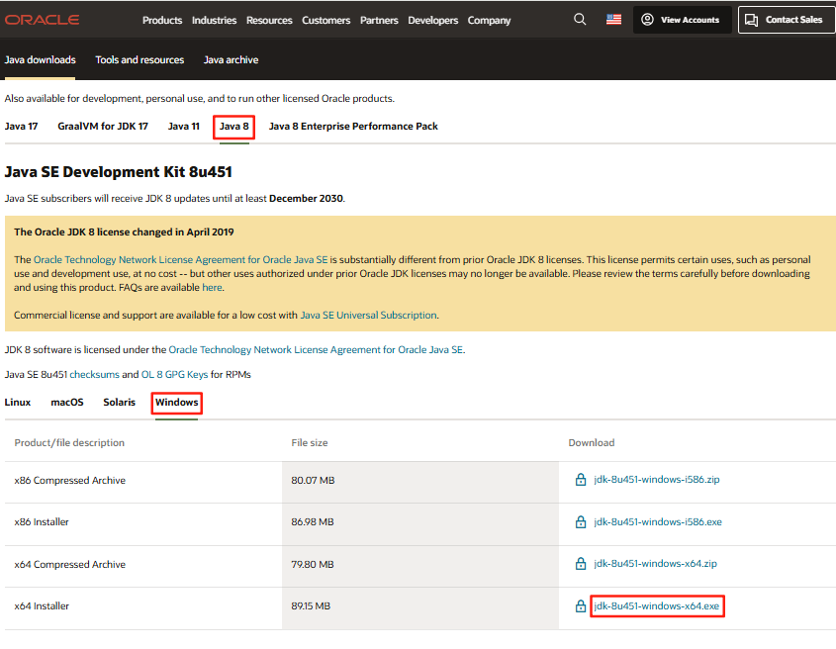Open the search magnifier icon

pyautogui.click(x=580, y=20)
